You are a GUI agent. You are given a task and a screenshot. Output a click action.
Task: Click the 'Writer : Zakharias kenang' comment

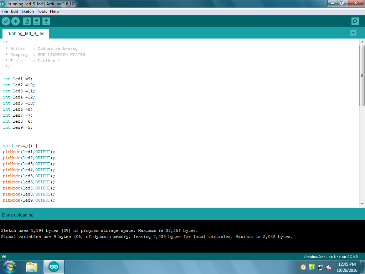click(42, 49)
